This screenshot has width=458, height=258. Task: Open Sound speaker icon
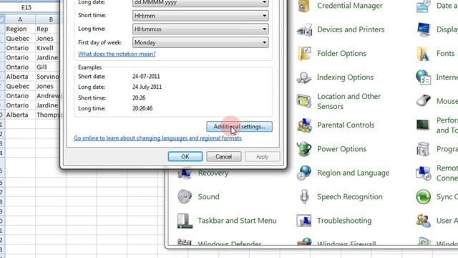point(185,196)
